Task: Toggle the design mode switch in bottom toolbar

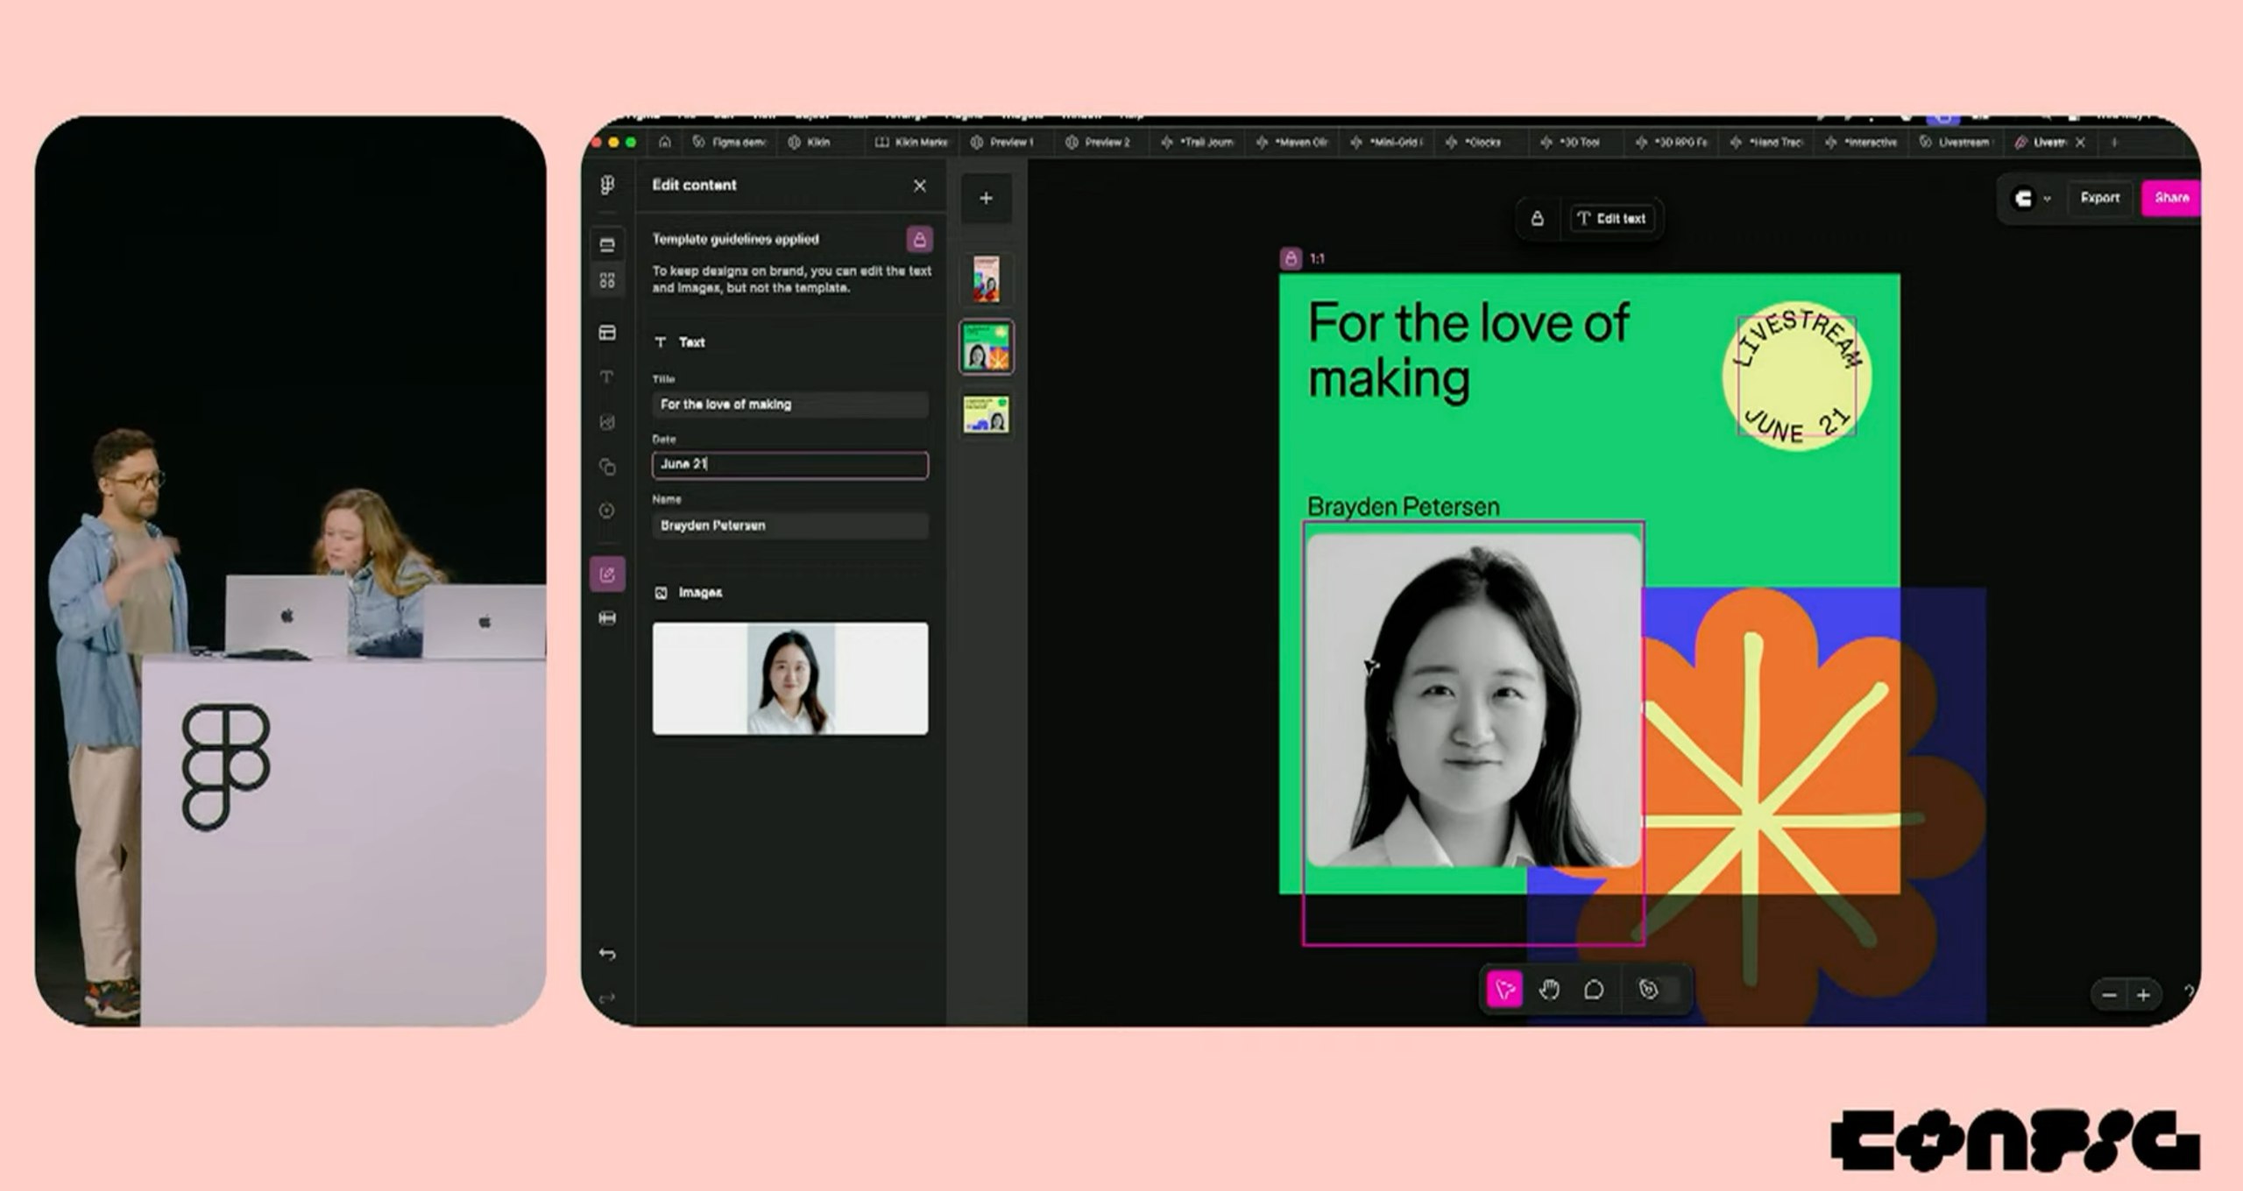Action: [1658, 990]
